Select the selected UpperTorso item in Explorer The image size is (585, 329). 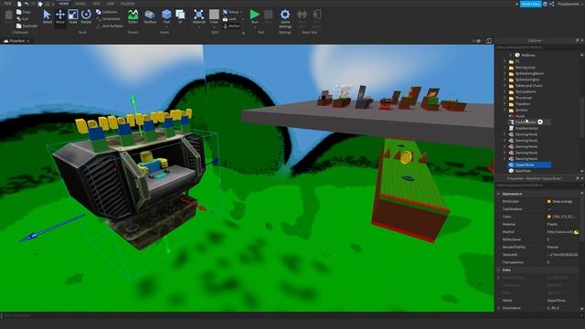(x=529, y=164)
